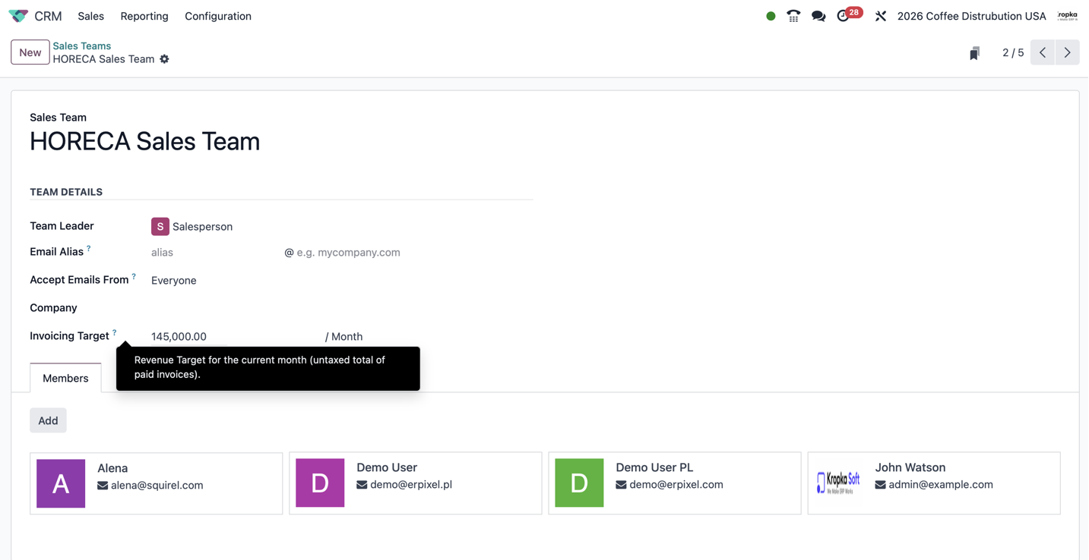
Task: Click the John Watson member name
Action: point(910,467)
